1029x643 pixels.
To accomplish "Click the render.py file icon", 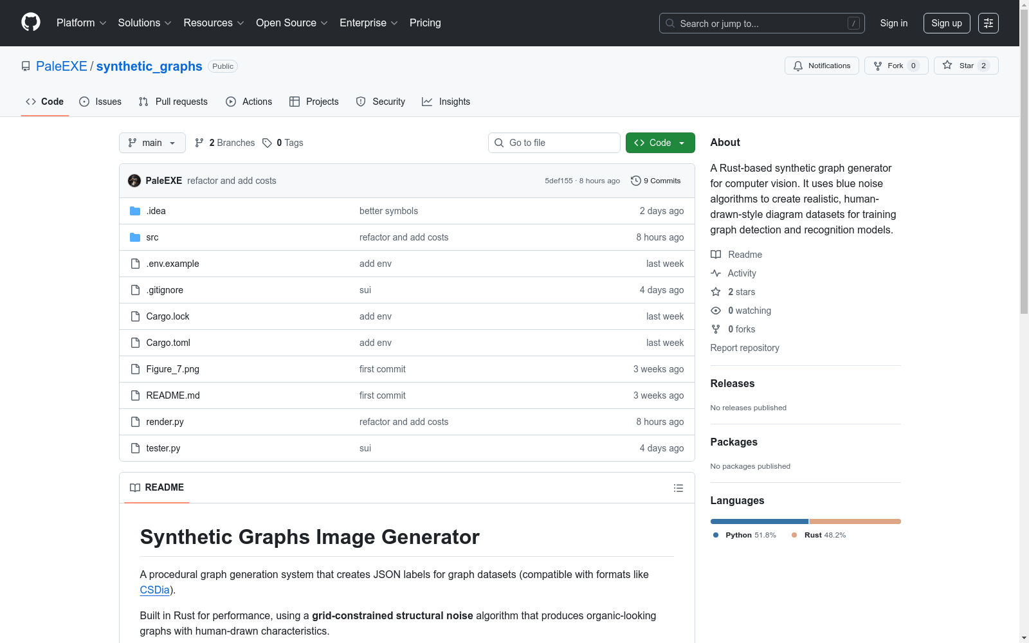I will click(135, 422).
